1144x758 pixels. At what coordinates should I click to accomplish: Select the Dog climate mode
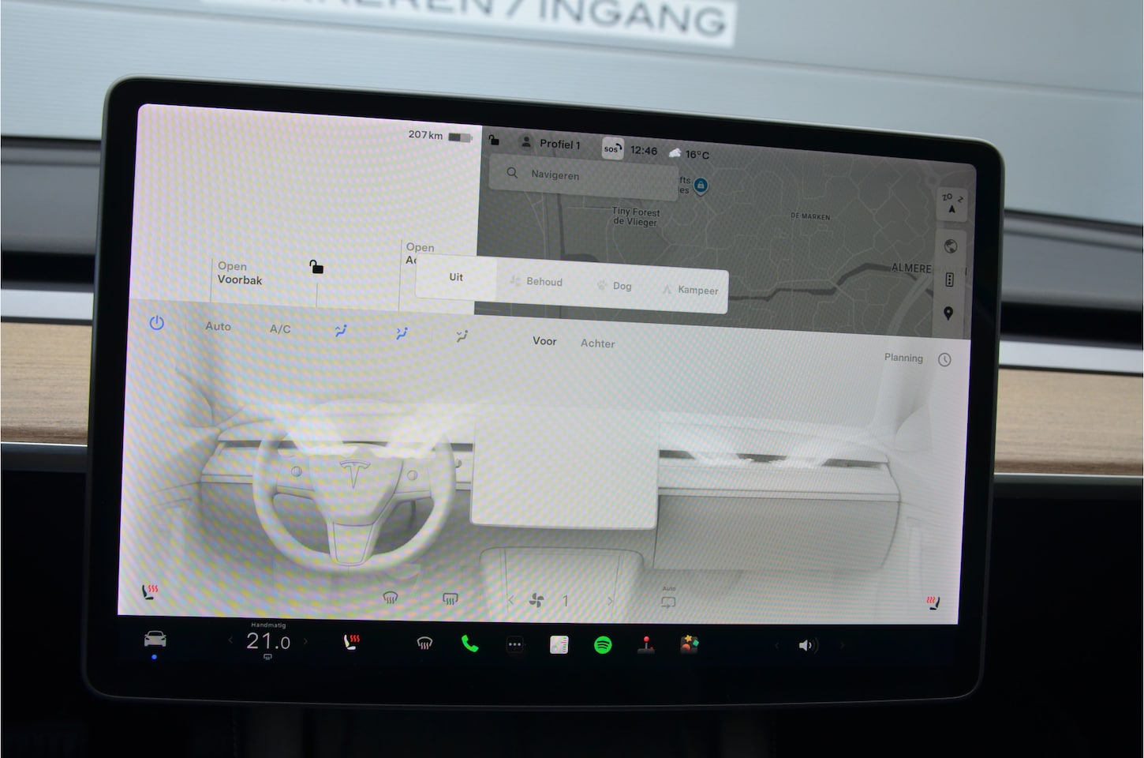click(614, 286)
